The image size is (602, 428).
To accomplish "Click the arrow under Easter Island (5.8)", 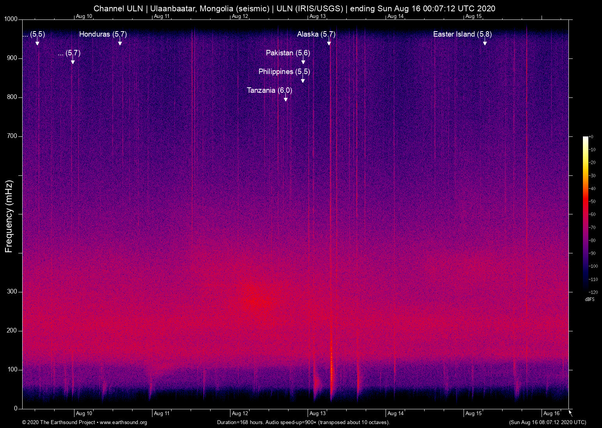I will (x=485, y=42).
